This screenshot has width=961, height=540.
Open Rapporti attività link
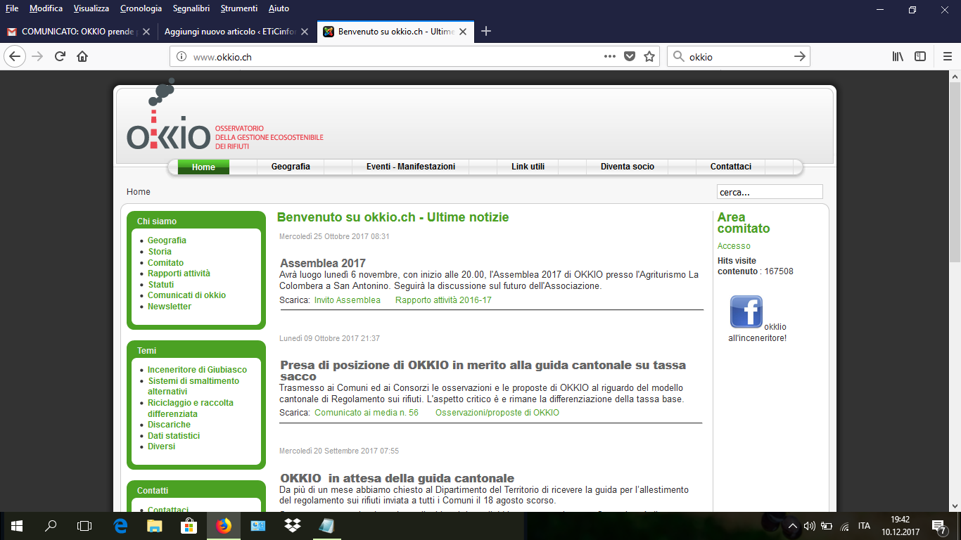tap(179, 274)
